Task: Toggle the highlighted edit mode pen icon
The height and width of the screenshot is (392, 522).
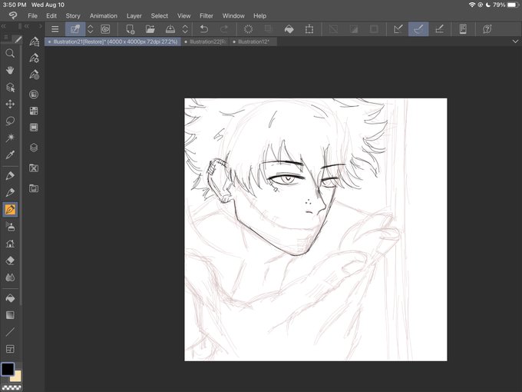Action: (75, 29)
